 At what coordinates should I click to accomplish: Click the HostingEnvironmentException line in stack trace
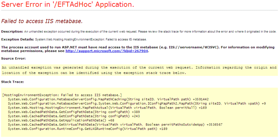[62, 95]
